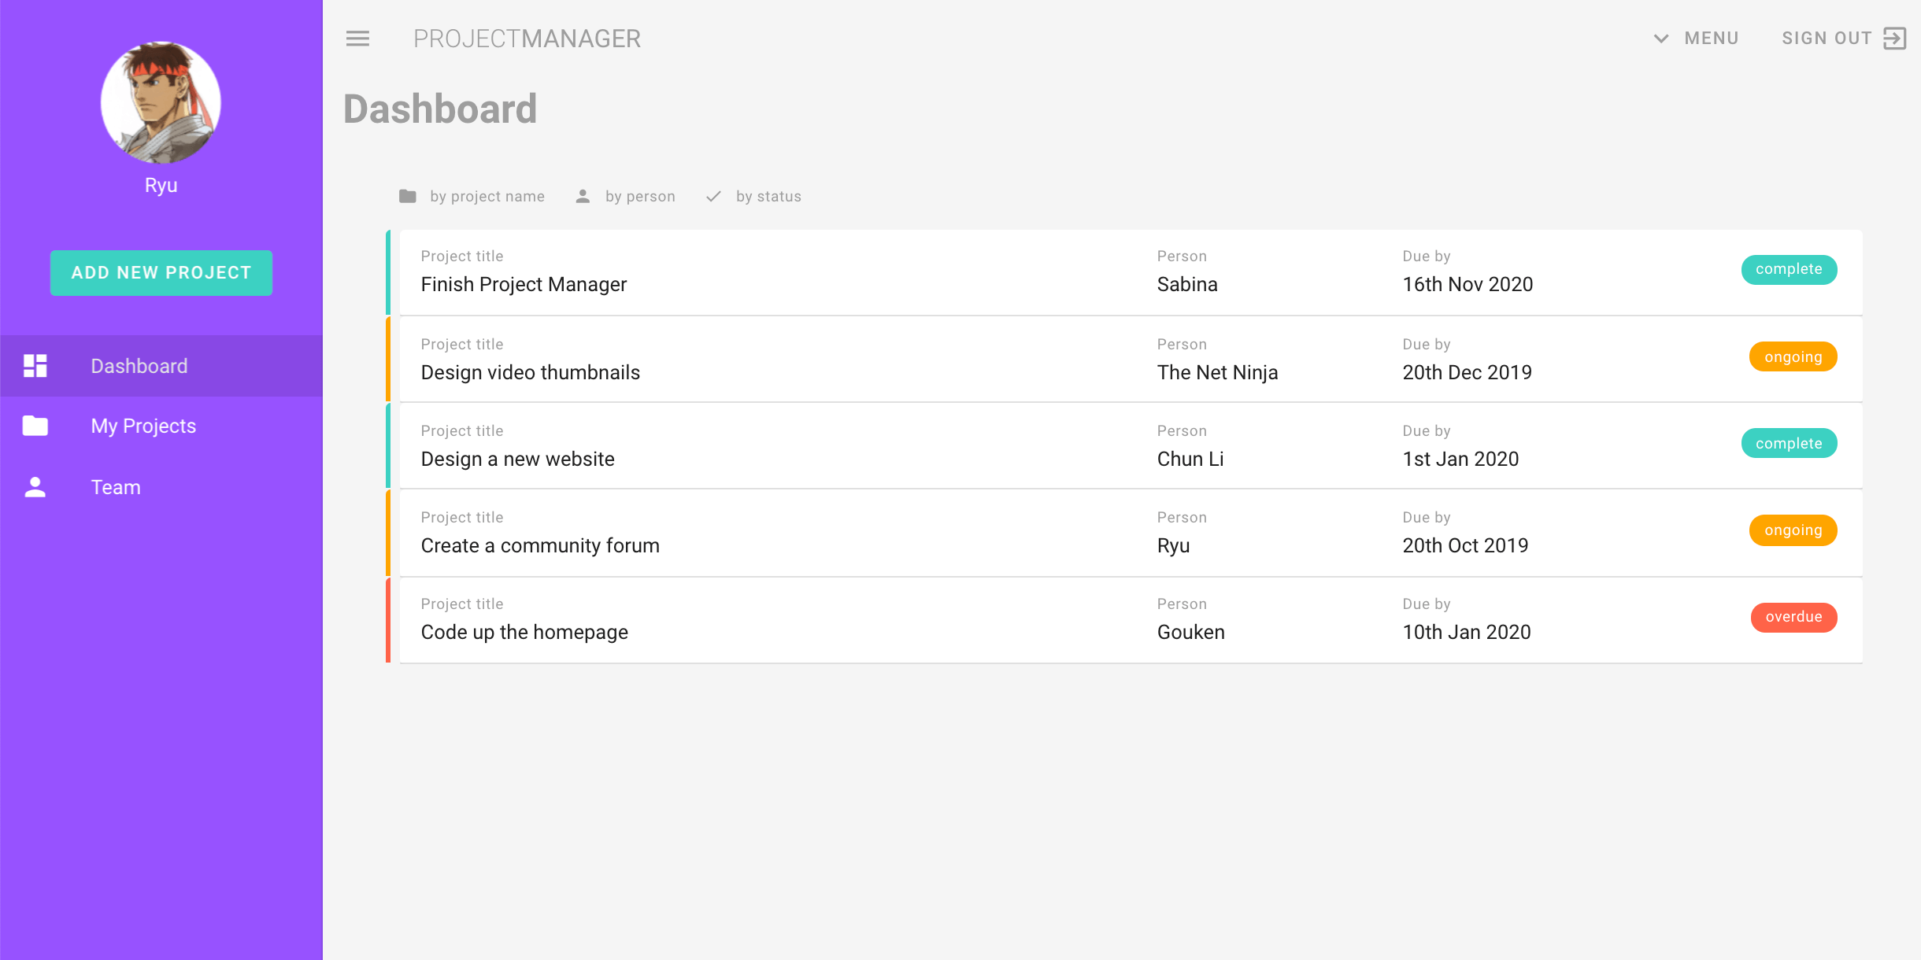Image resolution: width=1921 pixels, height=960 pixels.
Task: Click the hamburger navigation drawer icon
Action: pos(357,39)
